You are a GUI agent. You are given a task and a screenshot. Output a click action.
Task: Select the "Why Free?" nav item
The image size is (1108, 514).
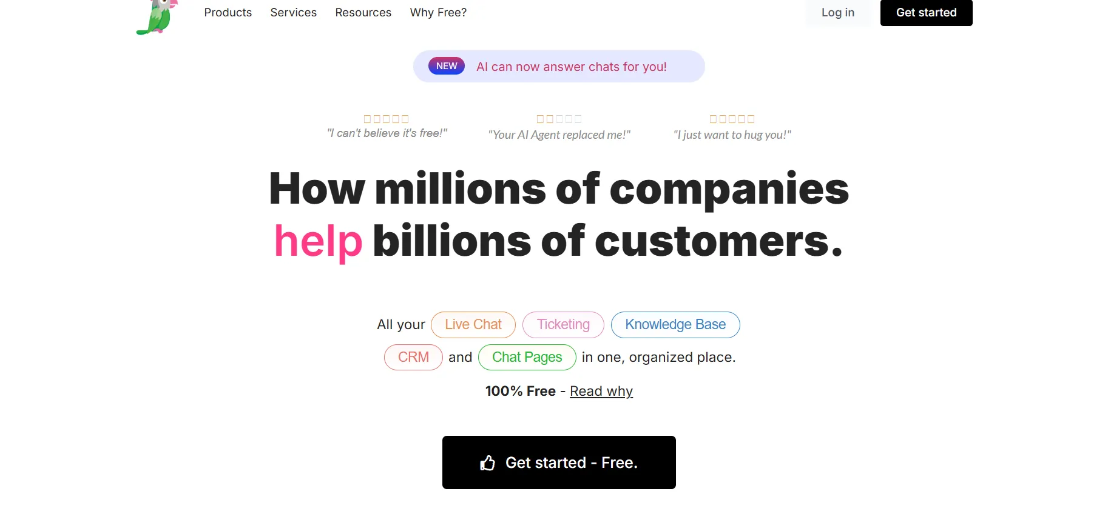click(437, 12)
